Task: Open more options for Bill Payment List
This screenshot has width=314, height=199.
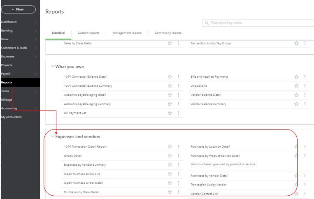Action: (x=178, y=113)
